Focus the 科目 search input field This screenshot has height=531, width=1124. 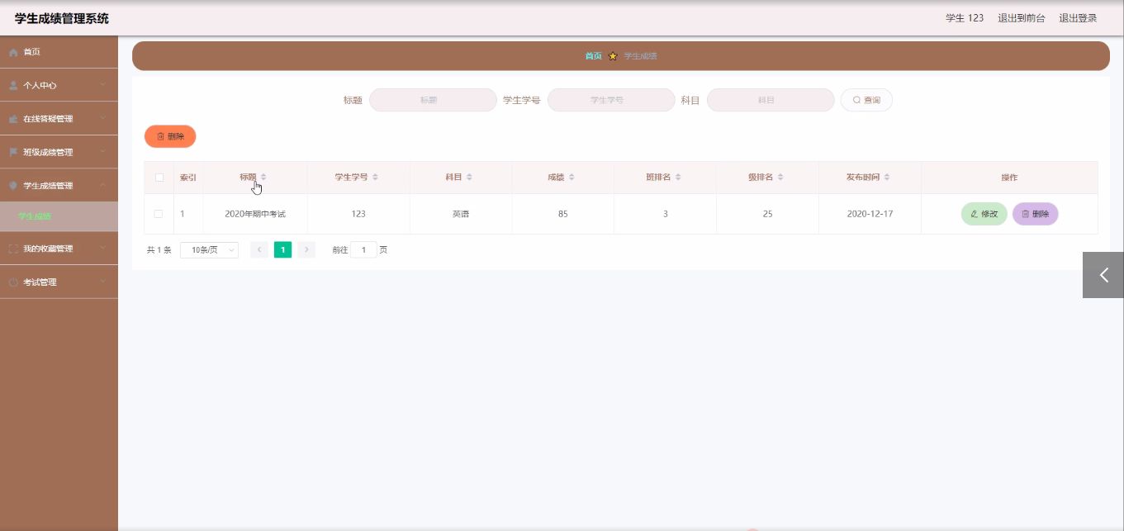(771, 100)
